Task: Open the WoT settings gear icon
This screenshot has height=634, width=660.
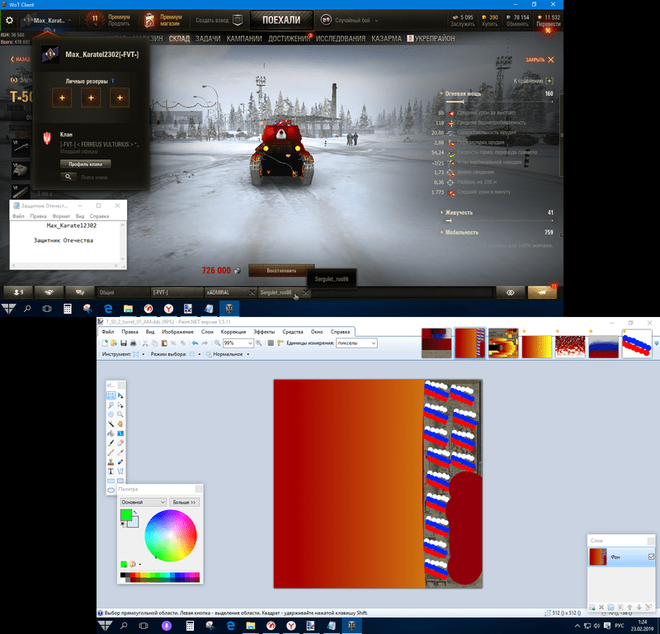Action: pyautogui.click(x=9, y=20)
